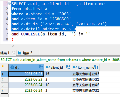The width and height of the screenshot is (120, 97).
Task: Click client_id cell 3 in row 4
Action: pos(58,91)
